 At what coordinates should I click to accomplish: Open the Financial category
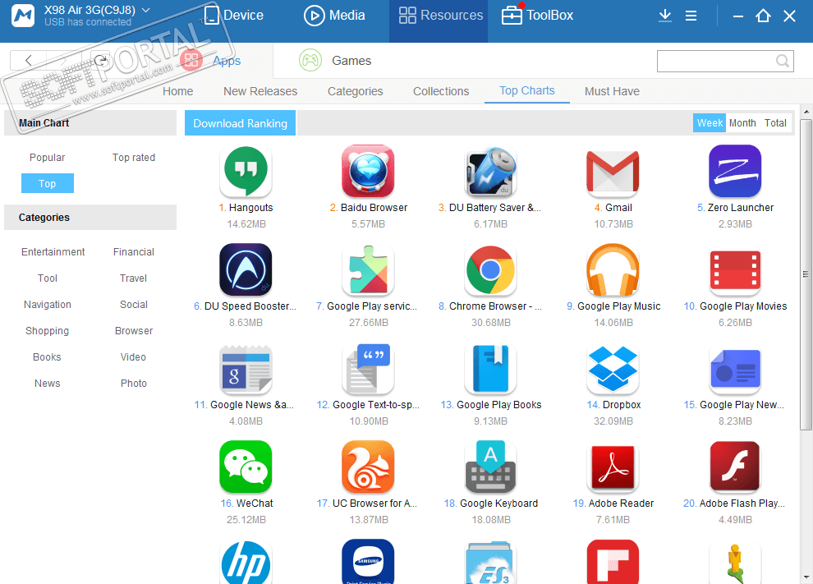(x=134, y=251)
